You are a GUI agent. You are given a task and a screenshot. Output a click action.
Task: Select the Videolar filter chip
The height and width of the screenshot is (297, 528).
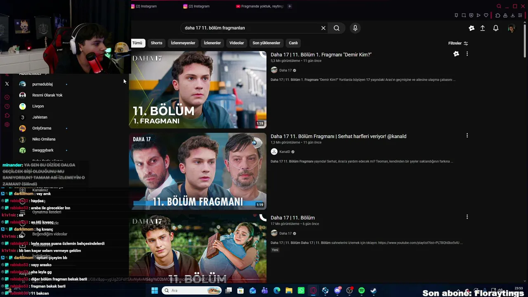[x=237, y=43]
